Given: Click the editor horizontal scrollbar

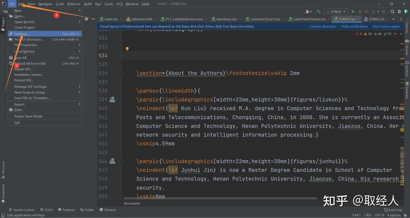Looking at the screenshot, I should click(x=221, y=198).
